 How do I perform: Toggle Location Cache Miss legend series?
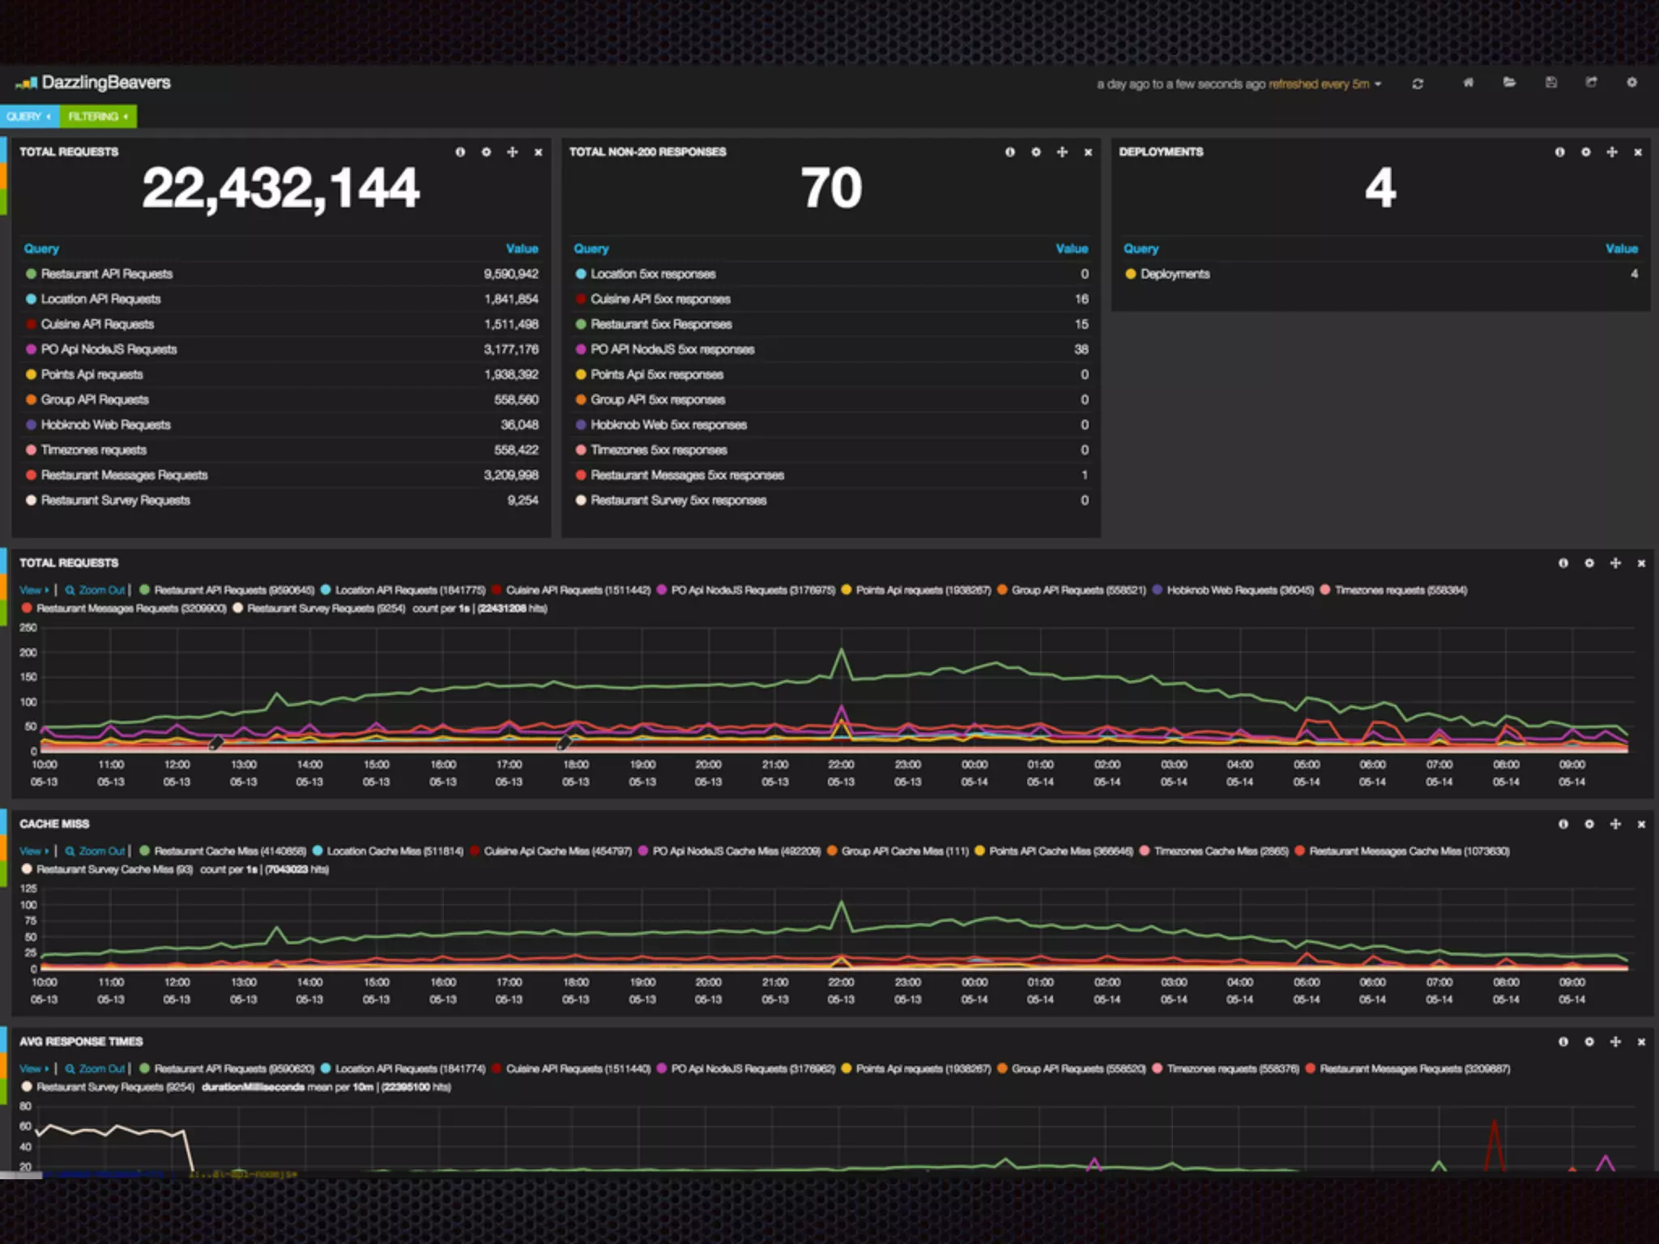pos(394,851)
